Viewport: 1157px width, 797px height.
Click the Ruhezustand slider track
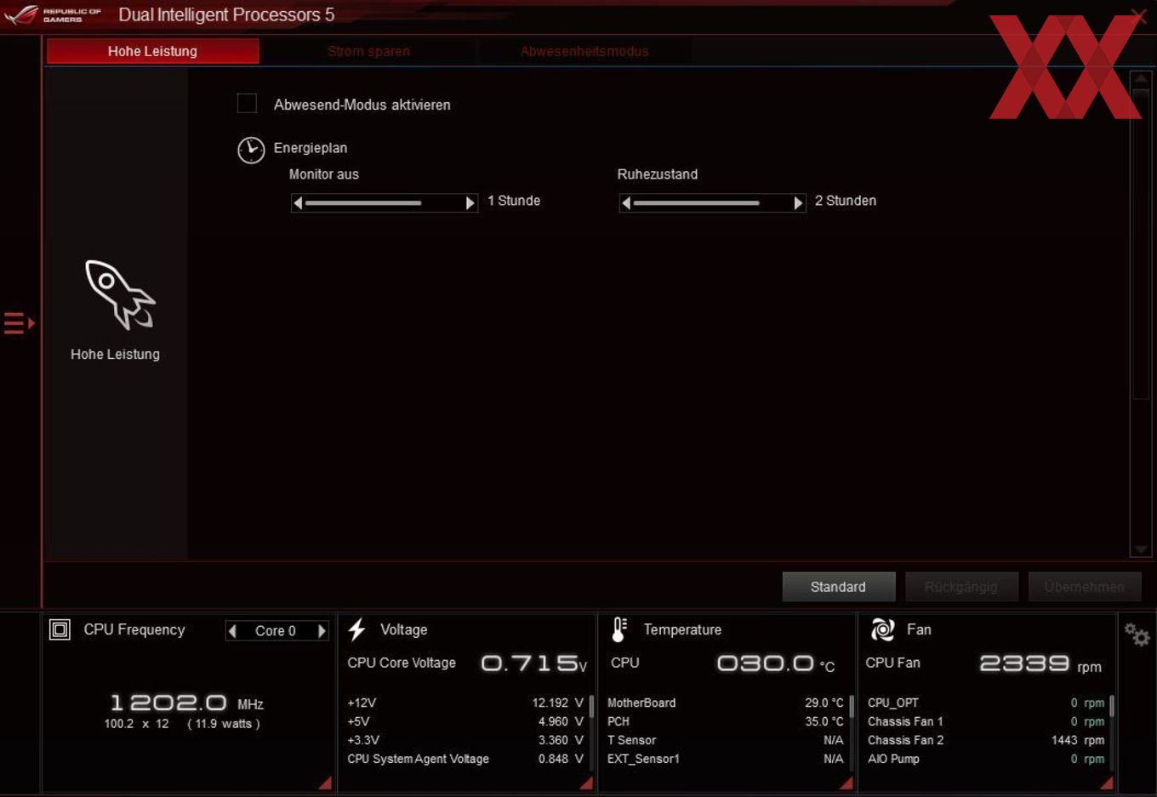[x=712, y=203]
